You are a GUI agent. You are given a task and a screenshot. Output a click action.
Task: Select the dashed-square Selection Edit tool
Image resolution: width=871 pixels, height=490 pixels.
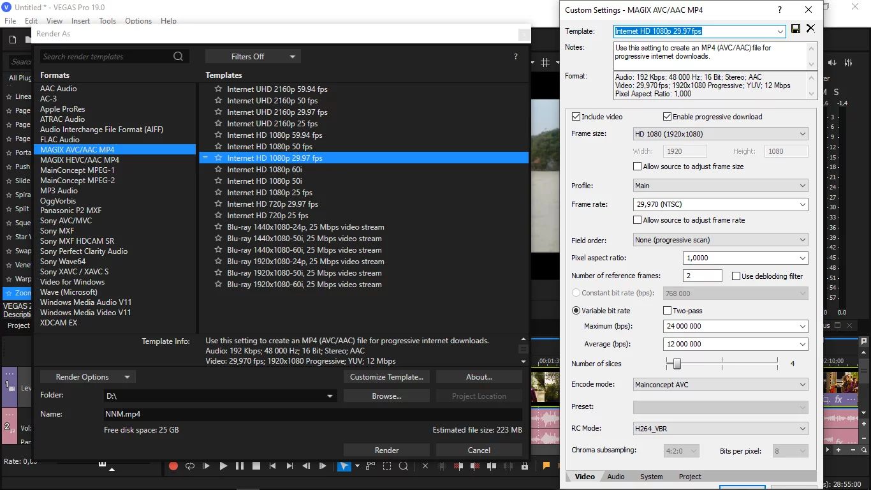point(387,466)
